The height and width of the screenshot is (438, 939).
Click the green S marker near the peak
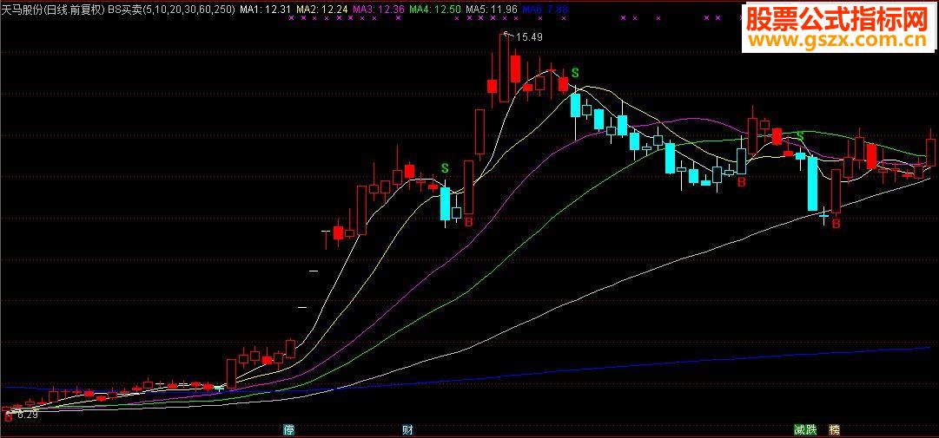[x=575, y=73]
